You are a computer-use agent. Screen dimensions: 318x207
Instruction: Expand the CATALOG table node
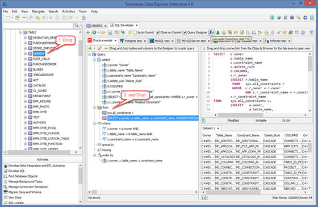(x=25, y=85)
